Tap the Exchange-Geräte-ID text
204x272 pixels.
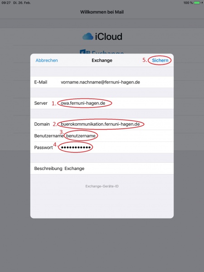tap(102, 186)
